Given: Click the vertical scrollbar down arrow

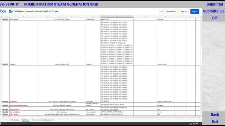Looking at the screenshot, I should [201, 115].
